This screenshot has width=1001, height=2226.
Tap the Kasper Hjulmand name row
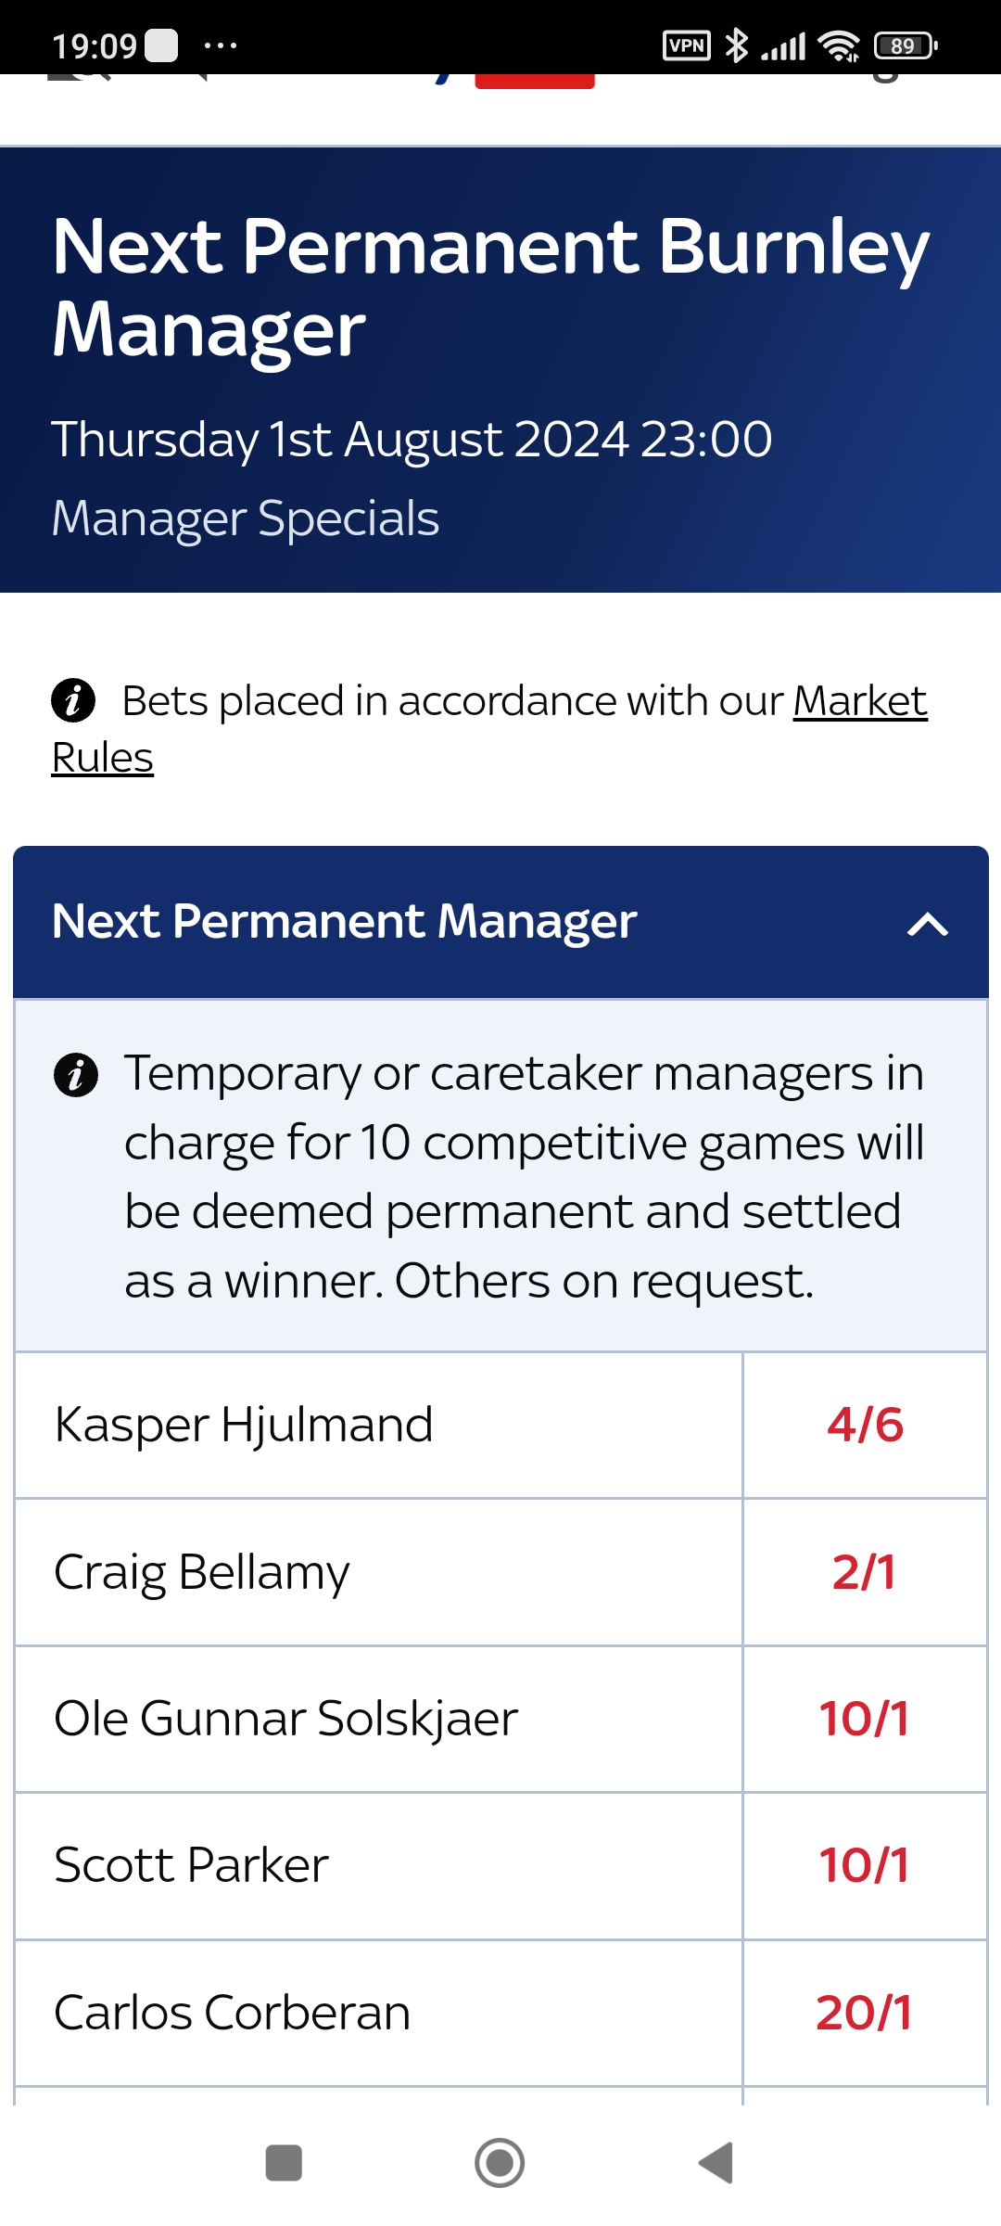click(x=244, y=1425)
